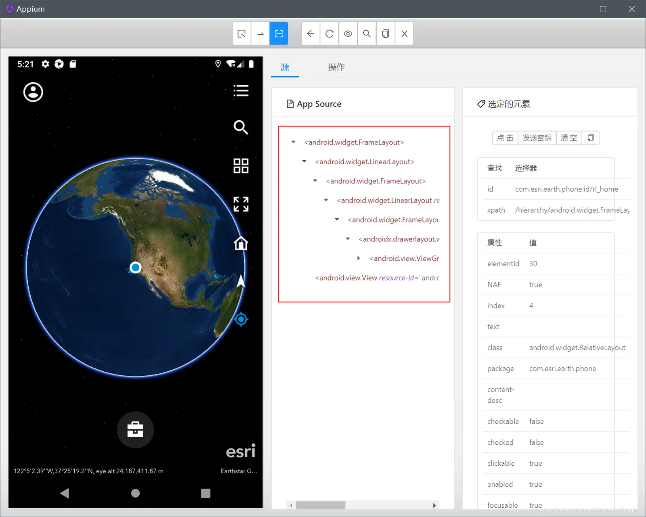Expand the android.view.ViewGroup node
Screen dimensions: 646x517
click(x=359, y=258)
